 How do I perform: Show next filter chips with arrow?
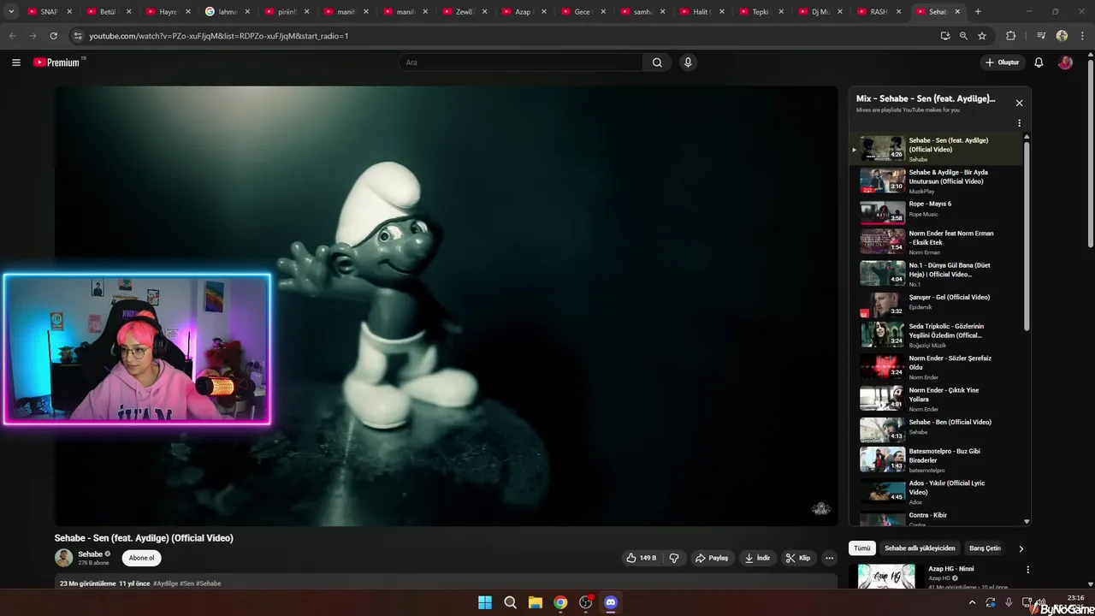(1021, 548)
